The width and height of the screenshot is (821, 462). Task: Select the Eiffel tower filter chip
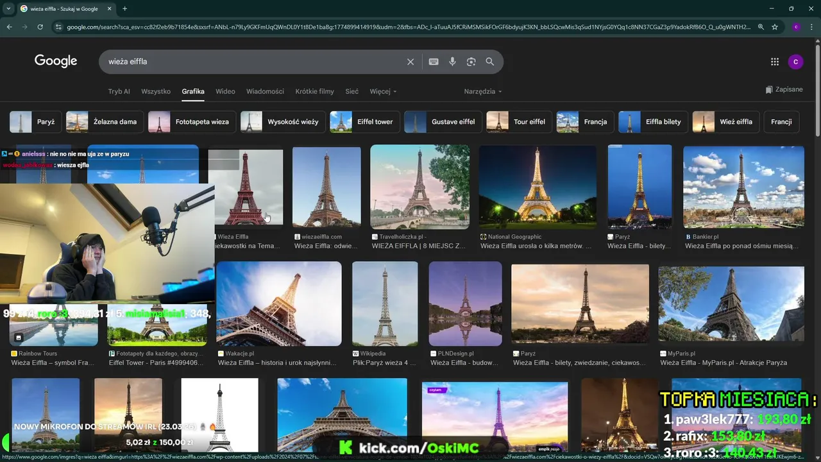click(365, 122)
